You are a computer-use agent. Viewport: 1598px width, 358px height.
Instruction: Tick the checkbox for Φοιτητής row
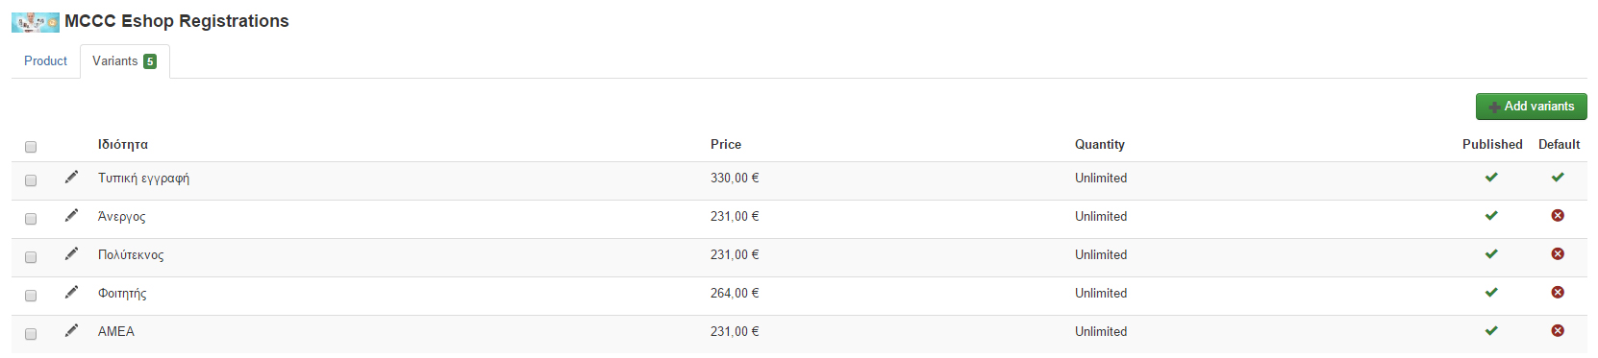pyautogui.click(x=31, y=296)
